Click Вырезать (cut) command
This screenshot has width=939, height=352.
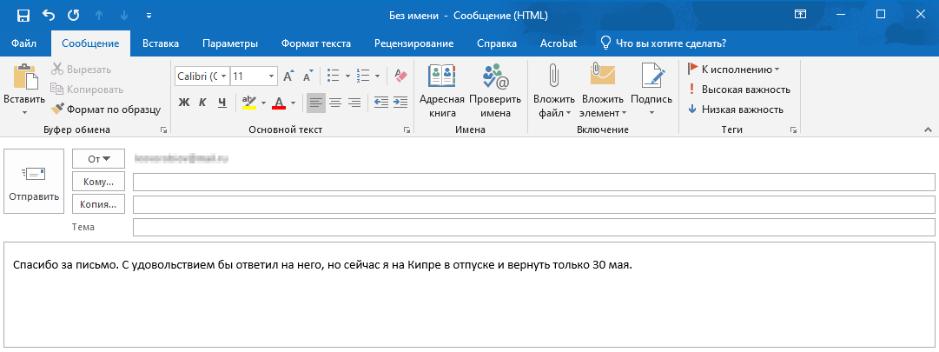(81, 70)
